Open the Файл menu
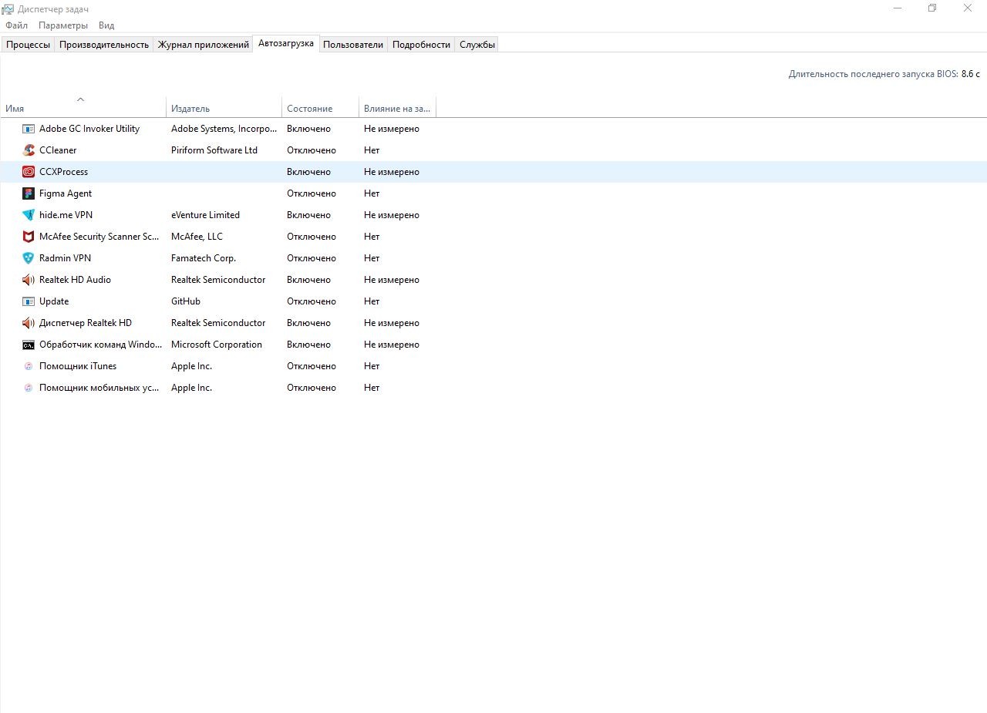987x713 pixels. pos(16,25)
